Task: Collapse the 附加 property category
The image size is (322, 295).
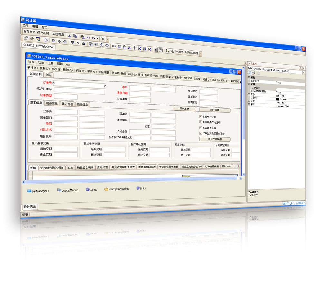Action: pos(249,77)
